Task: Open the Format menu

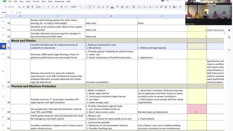Action: [x=36, y=1]
